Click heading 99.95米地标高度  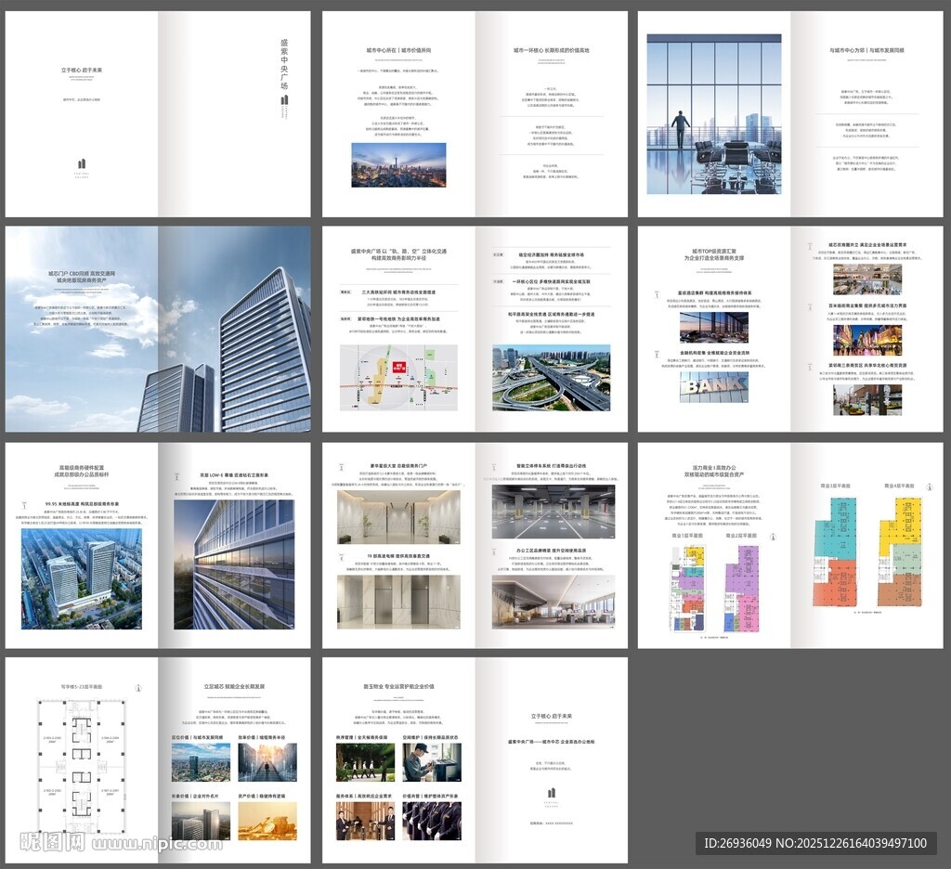64,504
